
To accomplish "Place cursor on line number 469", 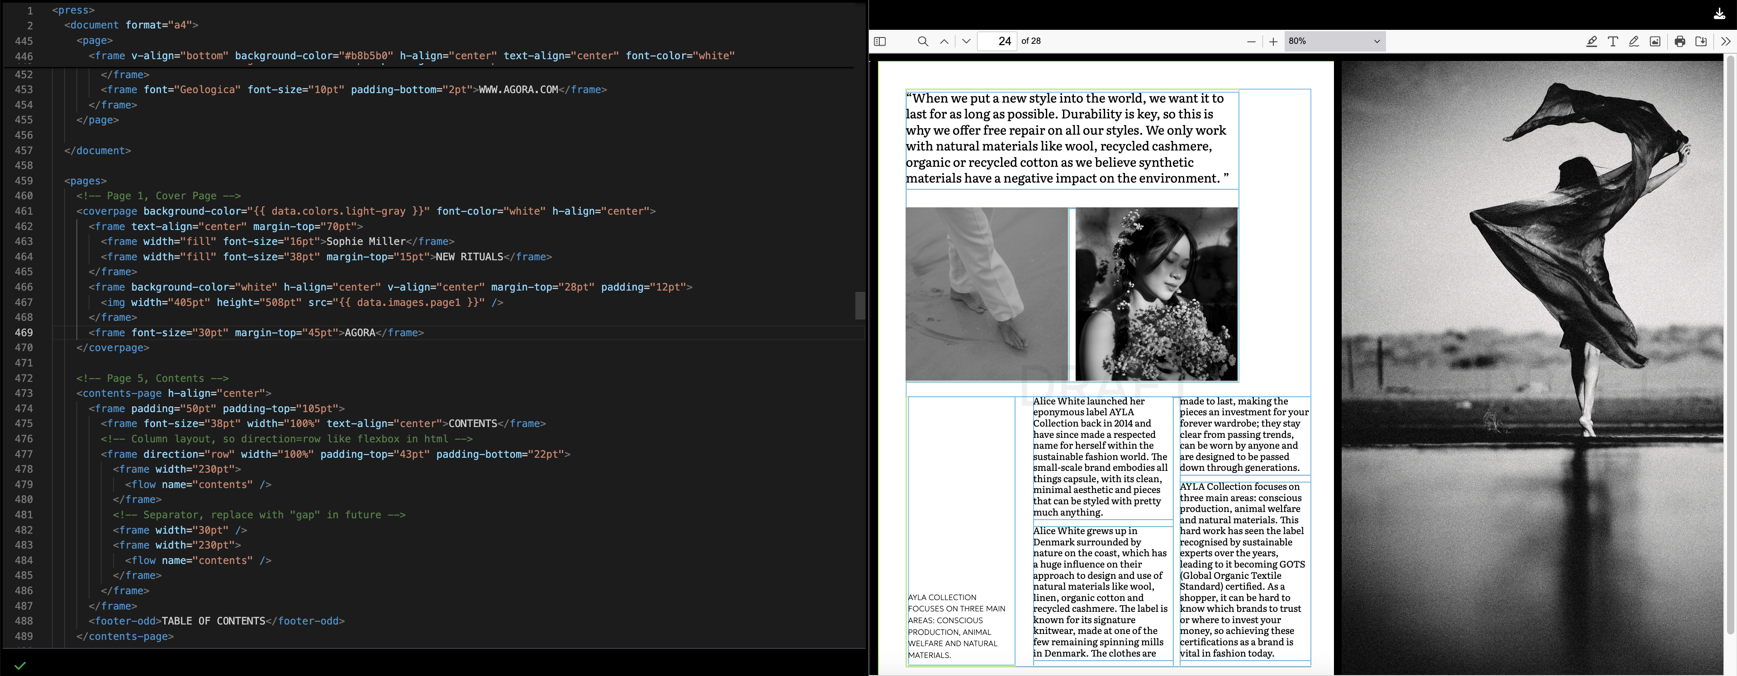I will tap(24, 333).
